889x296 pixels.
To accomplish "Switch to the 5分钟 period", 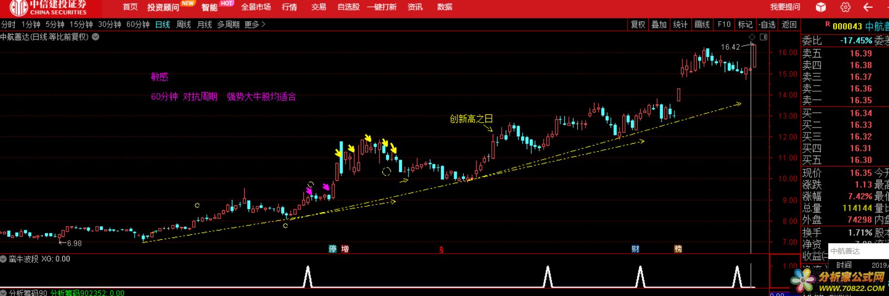I will (x=55, y=24).
